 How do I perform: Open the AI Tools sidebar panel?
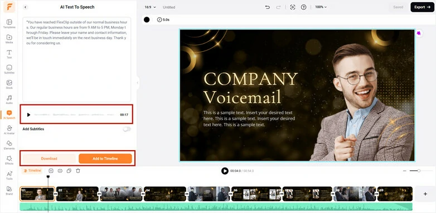[x=9, y=175]
